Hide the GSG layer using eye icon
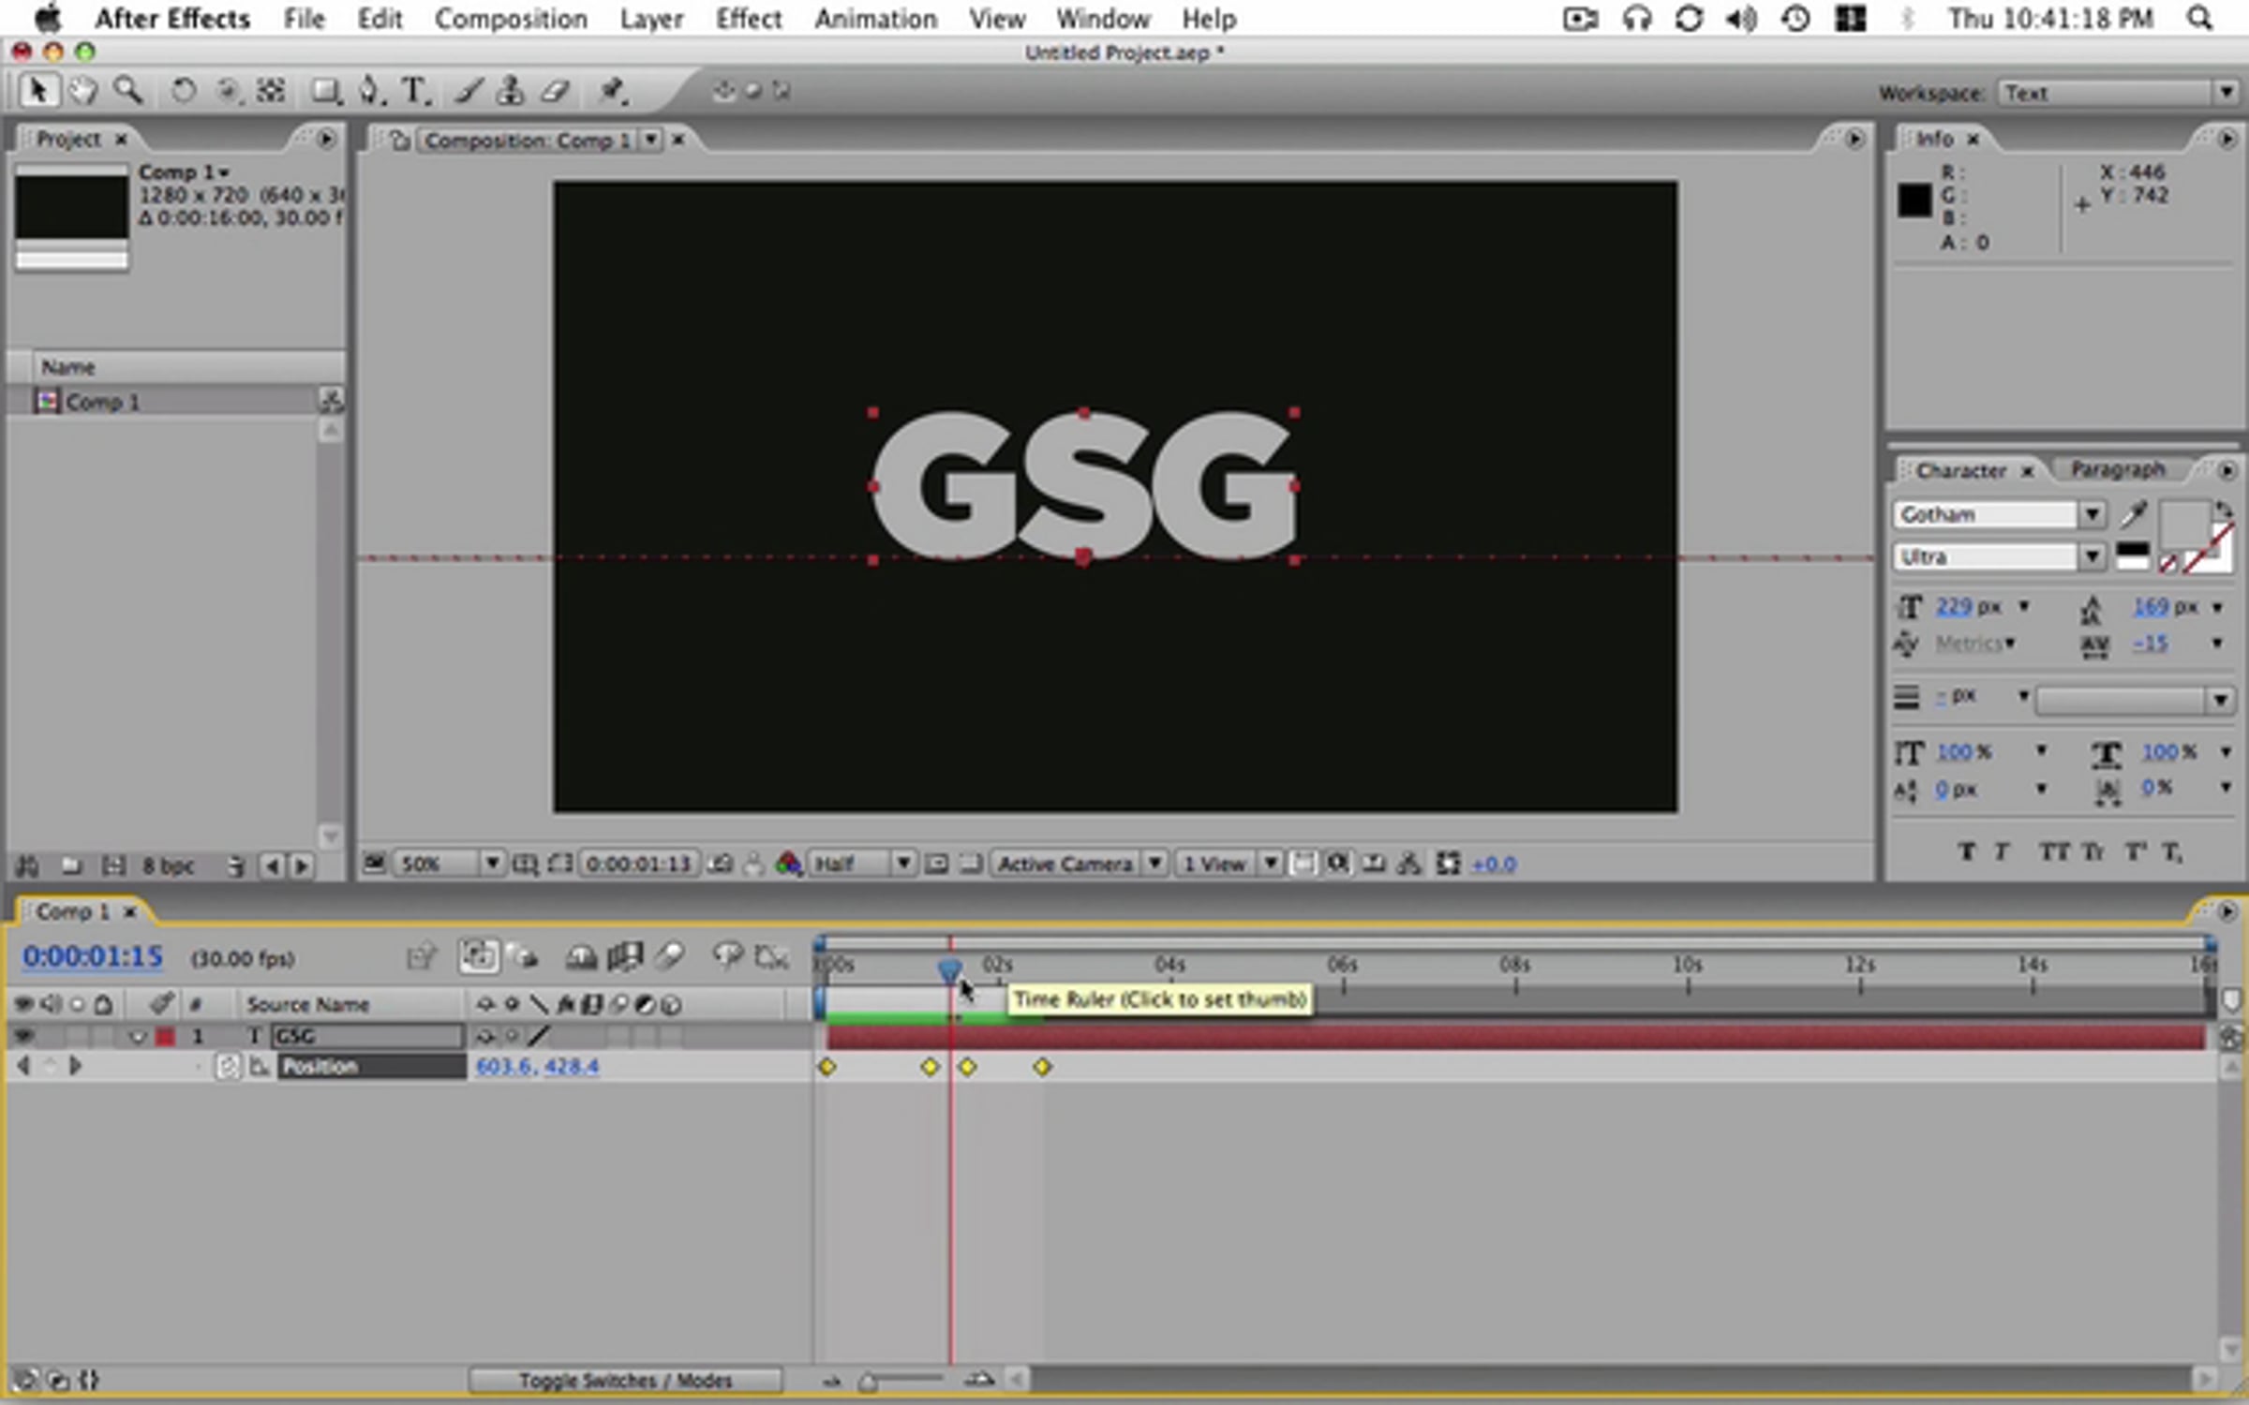This screenshot has height=1405, width=2249. tap(23, 1036)
